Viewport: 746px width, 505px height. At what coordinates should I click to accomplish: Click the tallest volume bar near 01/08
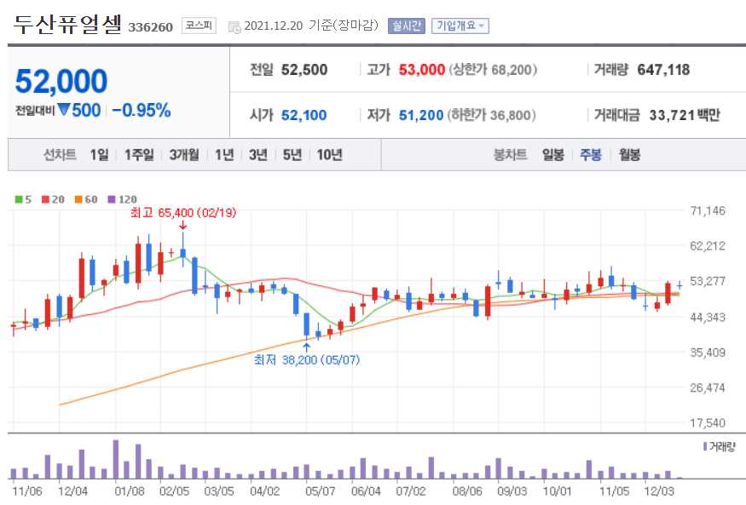[x=116, y=459]
